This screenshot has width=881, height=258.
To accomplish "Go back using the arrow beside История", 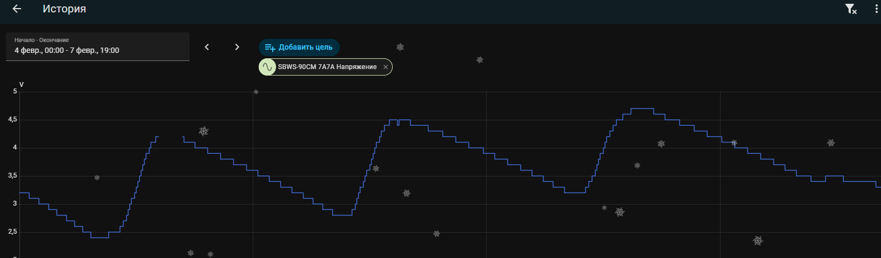I will pyautogui.click(x=17, y=9).
